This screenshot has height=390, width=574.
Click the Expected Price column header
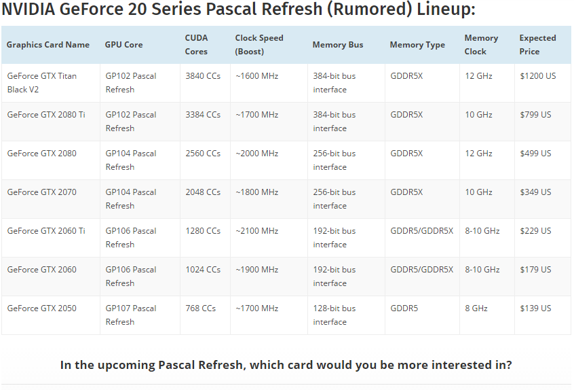click(x=537, y=45)
